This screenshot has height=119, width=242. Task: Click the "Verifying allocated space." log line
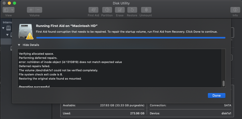click(x=36, y=54)
